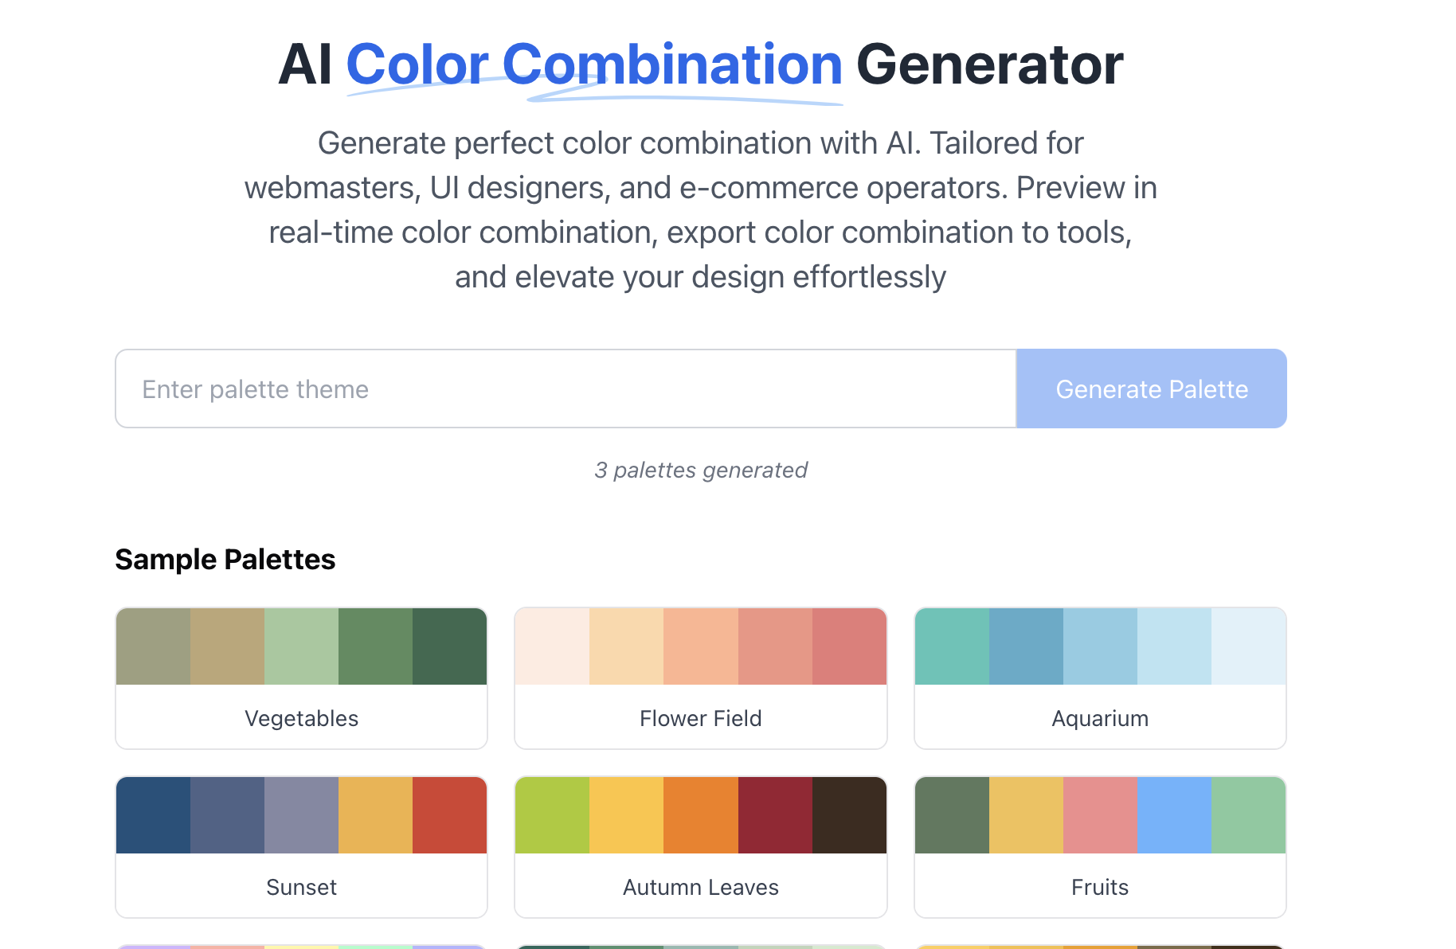Select the Vegetables sample palette

301,717
